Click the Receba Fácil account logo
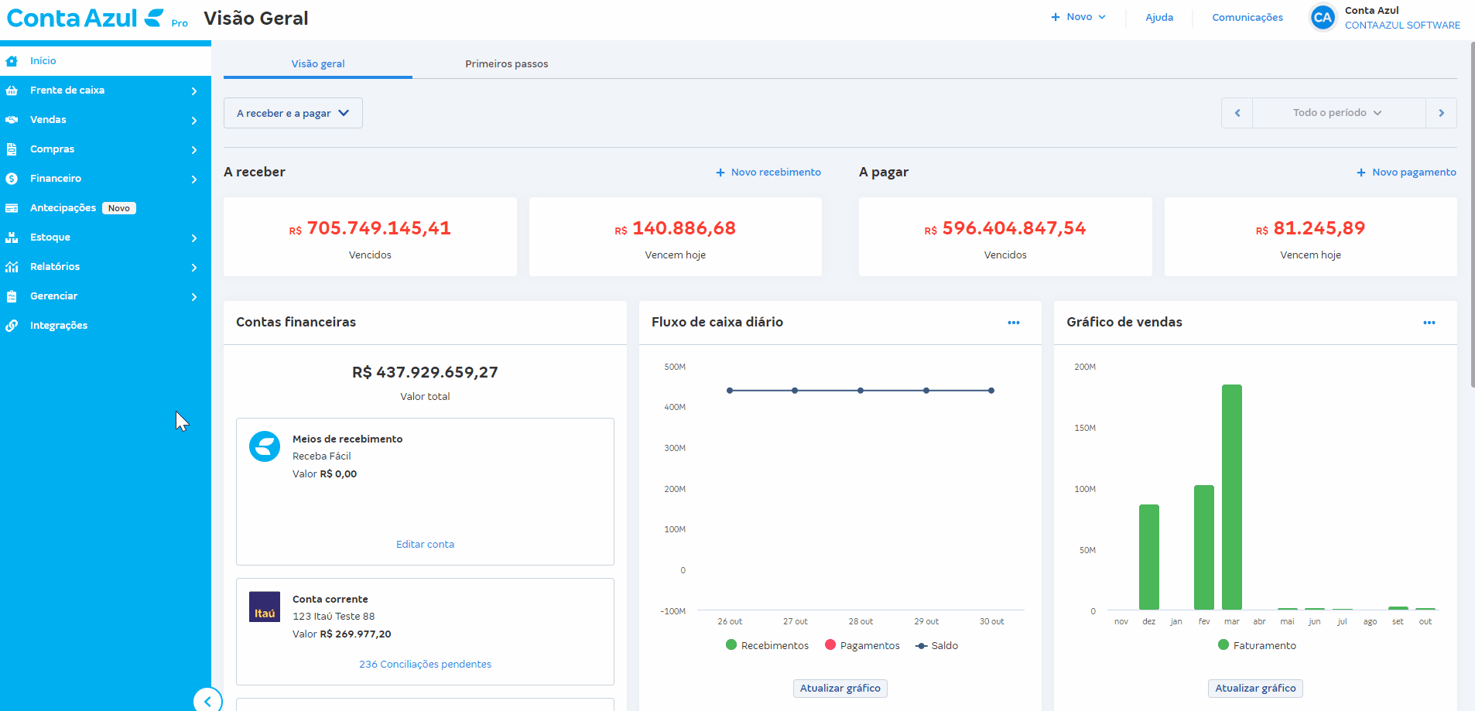This screenshot has height=711, width=1475. tap(265, 446)
